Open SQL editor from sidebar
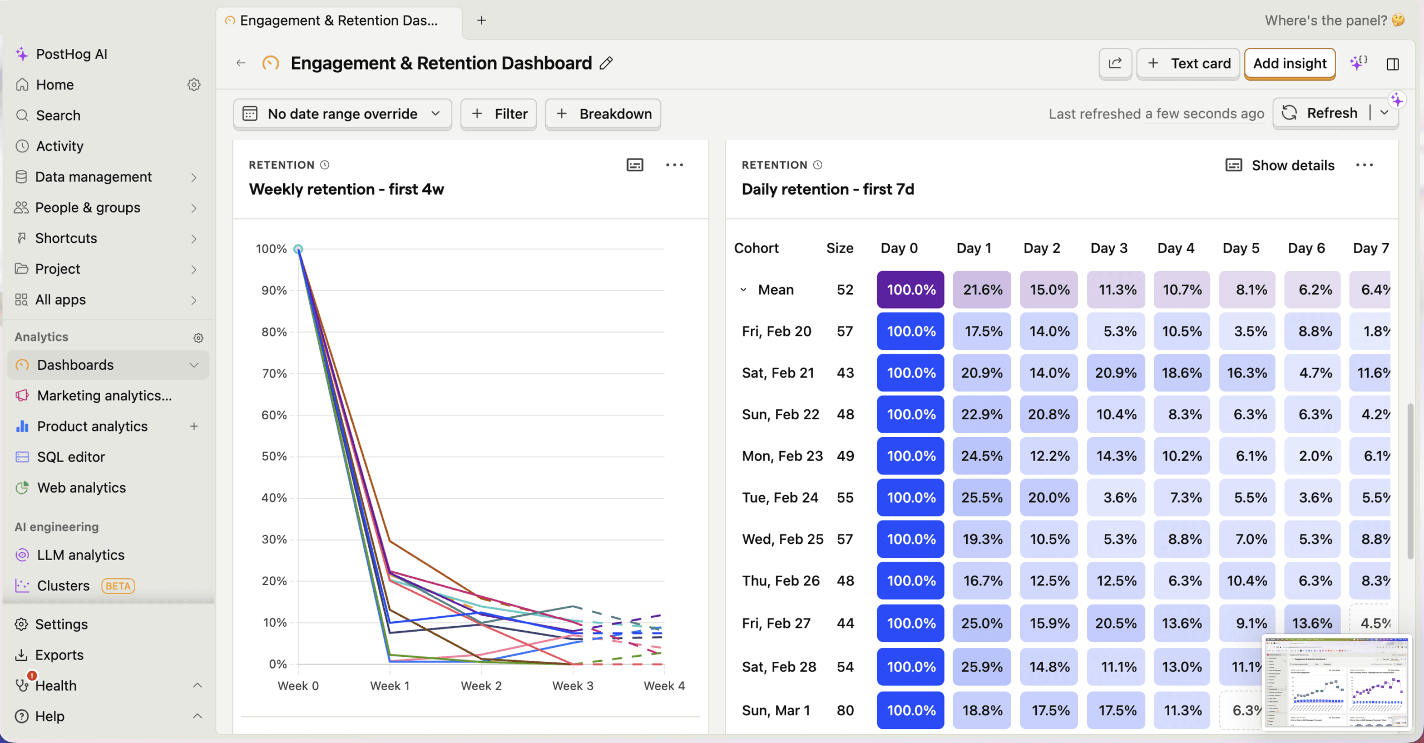Image resolution: width=1424 pixels, height=743 pixels. click(x=71, y=457)
